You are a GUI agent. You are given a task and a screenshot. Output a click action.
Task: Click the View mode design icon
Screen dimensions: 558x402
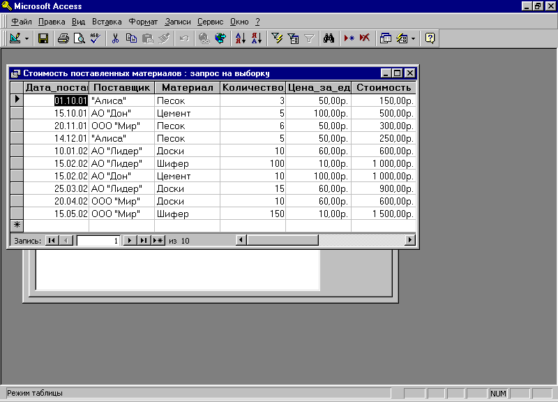[x=15, y=38]
